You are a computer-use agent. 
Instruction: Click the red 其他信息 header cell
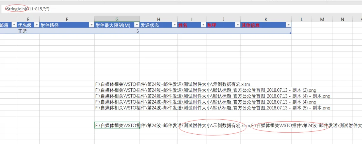click(x=266, y=25)
